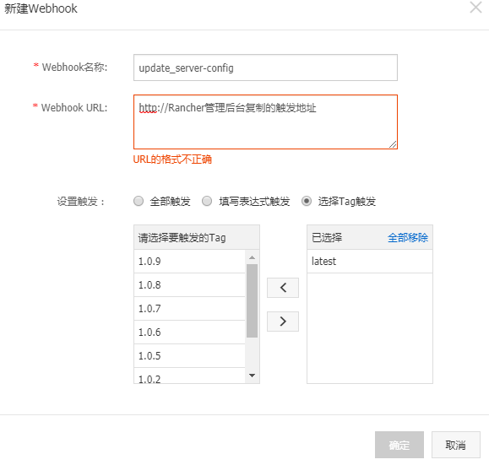Screen dimensions: 489x465
Task: Select the latest tag in 已选择 list
Action: pyautogui.click(x=370, y=261)
